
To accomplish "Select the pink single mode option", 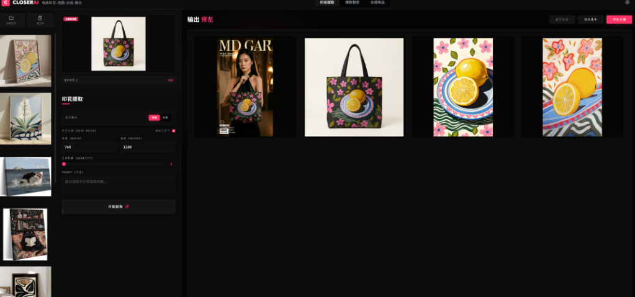I will tap(154, 118).
